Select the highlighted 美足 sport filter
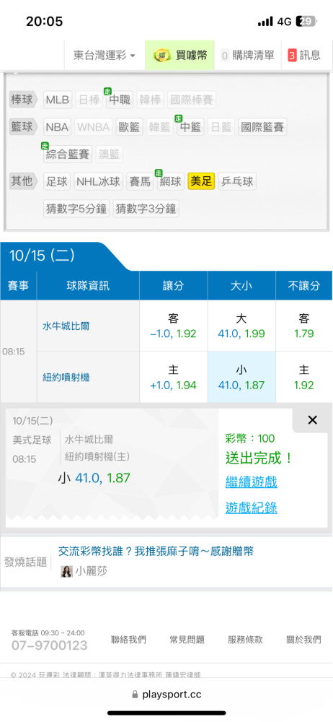333x722 pixels. click(201, 181)
